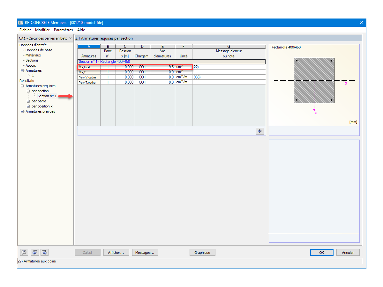
Task: Click the Calcul button
Action: point(87,252)
